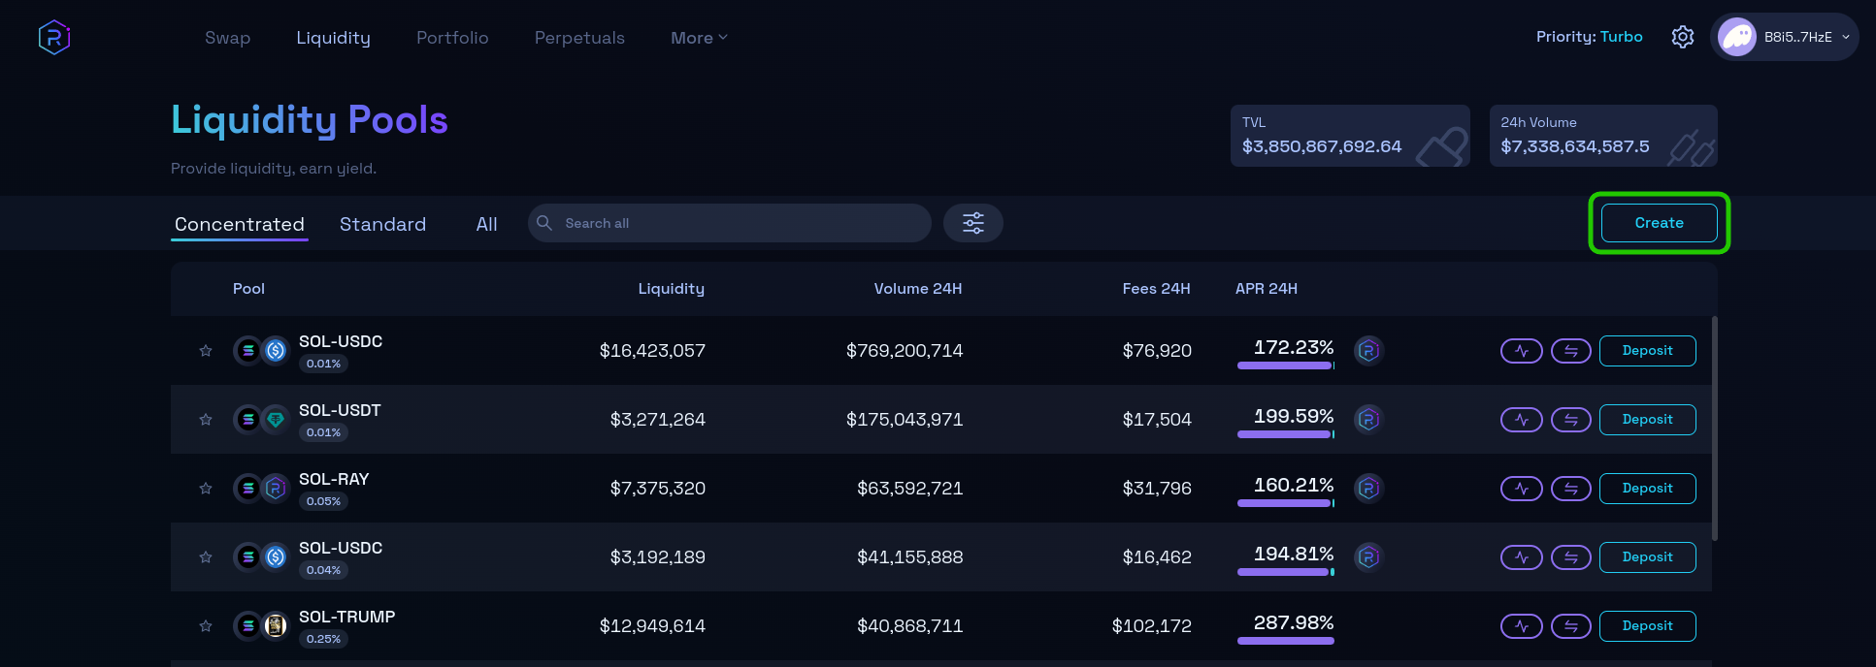Open the chart icon for SOL-USDT
The image size is (1876, 667).
coord(1522,420)
